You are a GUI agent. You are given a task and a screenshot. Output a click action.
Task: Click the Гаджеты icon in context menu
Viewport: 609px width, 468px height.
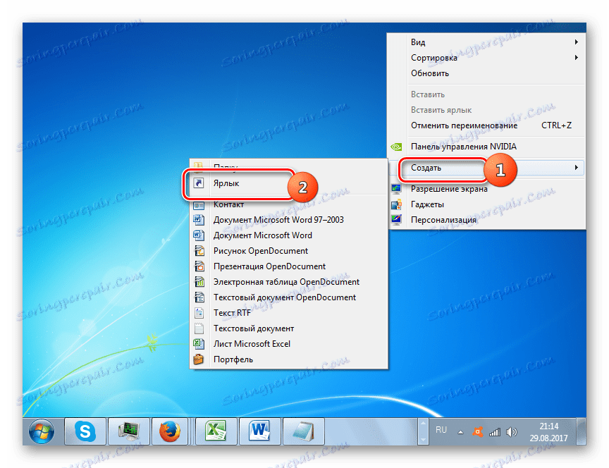point(396,204)
